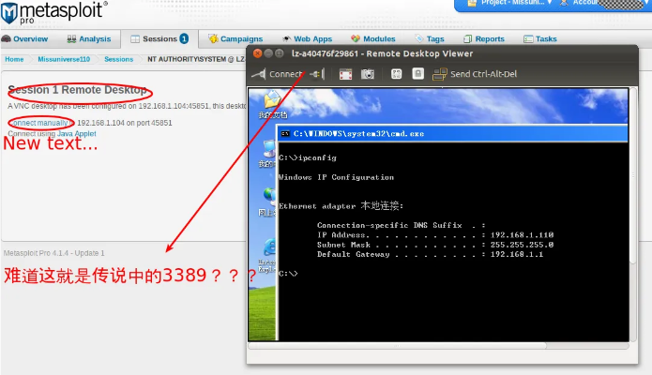The image size is (652, 375).
Task: Click the Java Applet link
Action: [77, 134]
